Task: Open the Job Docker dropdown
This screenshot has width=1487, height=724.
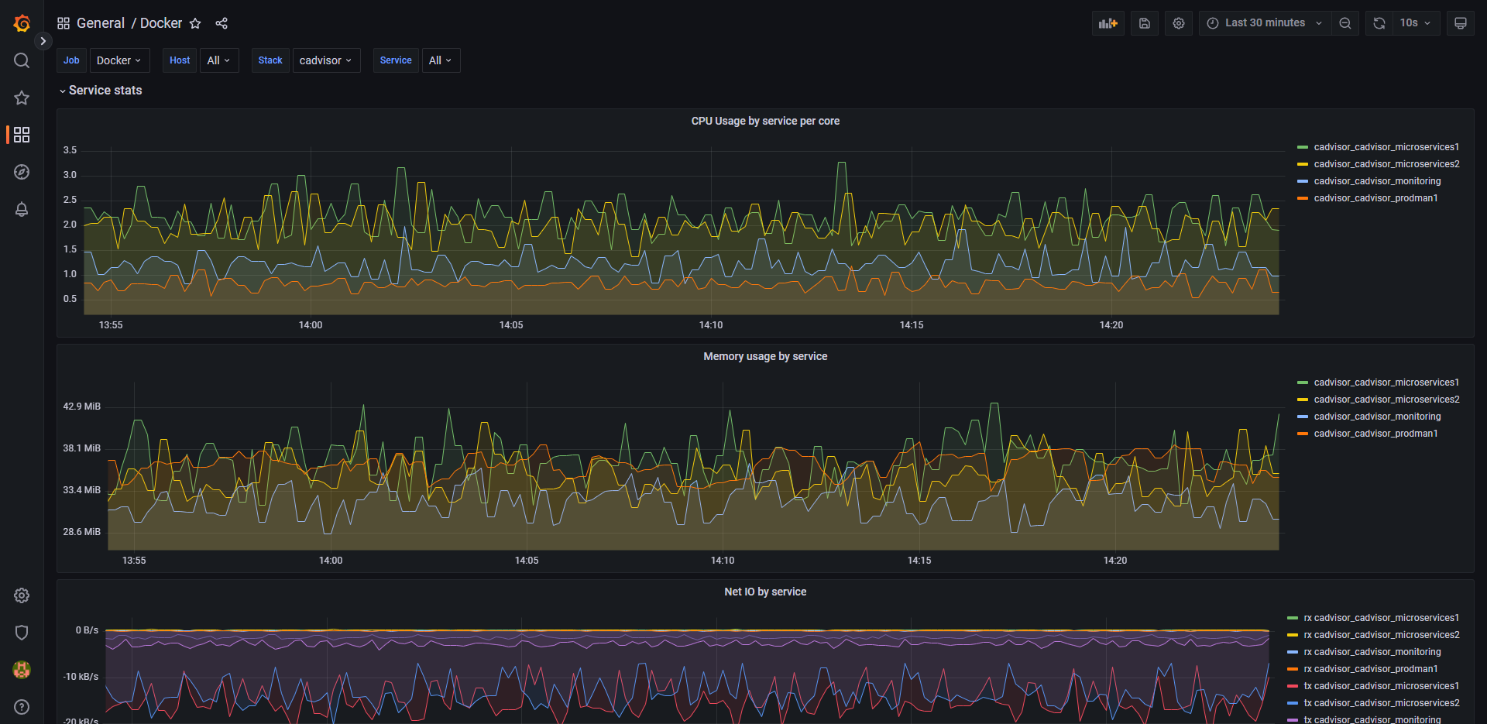Action: pyautogui.click(x=118, y=60)
